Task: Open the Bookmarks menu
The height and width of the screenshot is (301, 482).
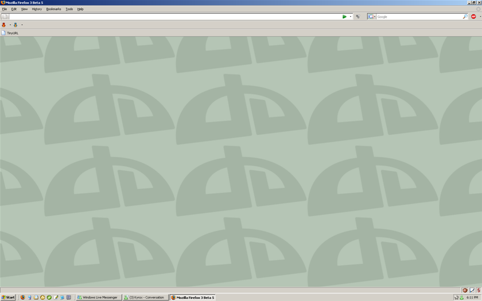Action: pos(53,9)
